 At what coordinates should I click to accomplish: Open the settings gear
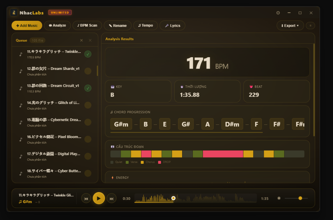278,13
